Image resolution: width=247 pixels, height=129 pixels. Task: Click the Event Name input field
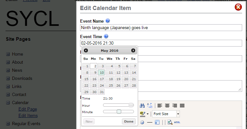pos(161,28)
